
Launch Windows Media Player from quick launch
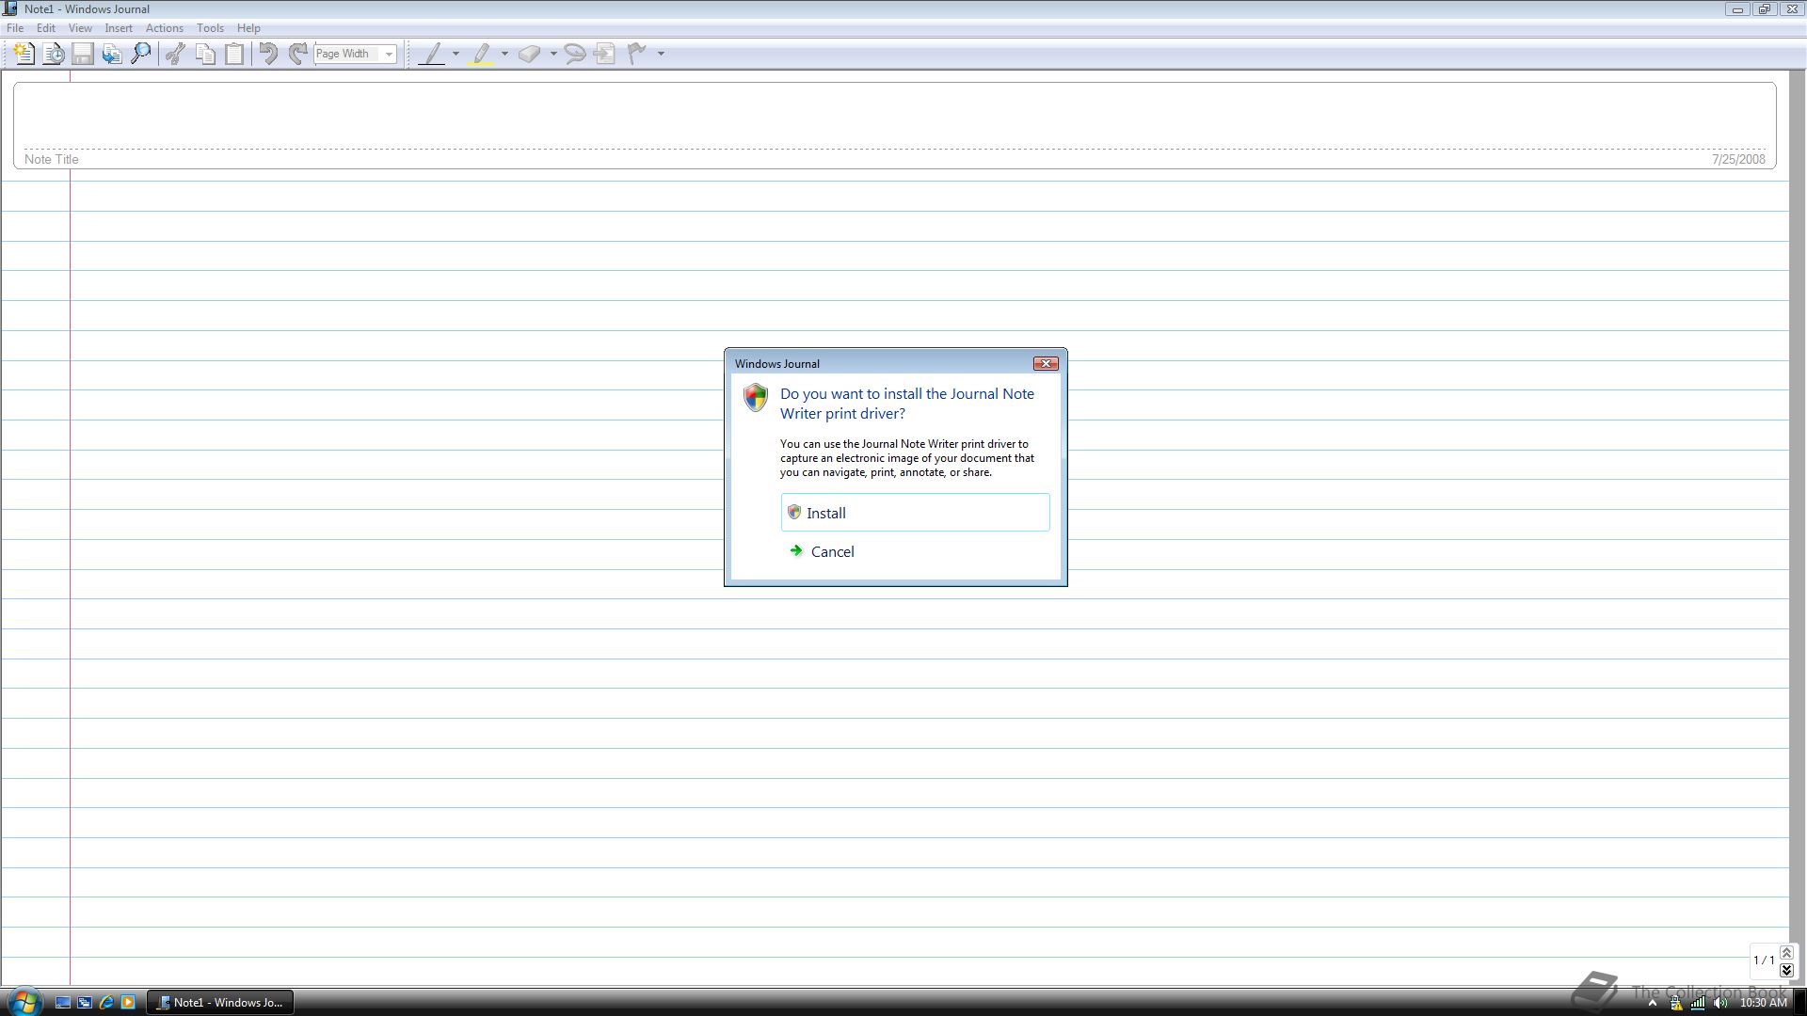128,1003
